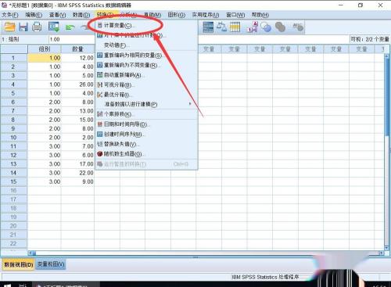This screenshot has height=287, width=391.
Task: Select the 7.00 cell in row 11
Action: (77, 146)
